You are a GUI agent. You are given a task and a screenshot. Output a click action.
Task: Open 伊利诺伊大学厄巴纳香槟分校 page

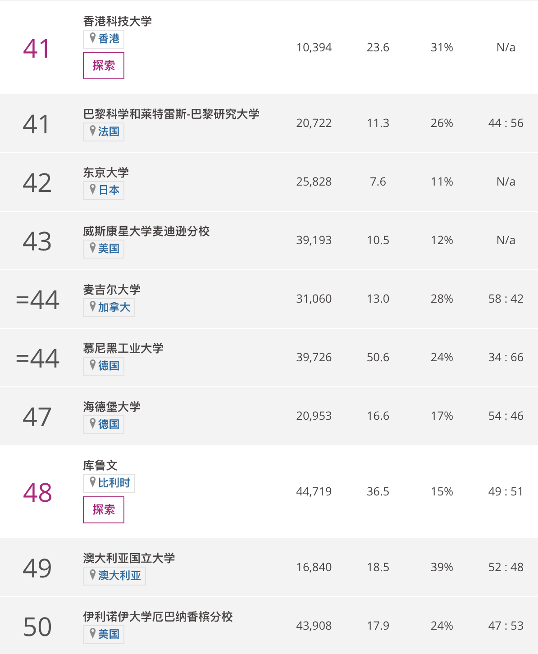(x=158, y=617)
